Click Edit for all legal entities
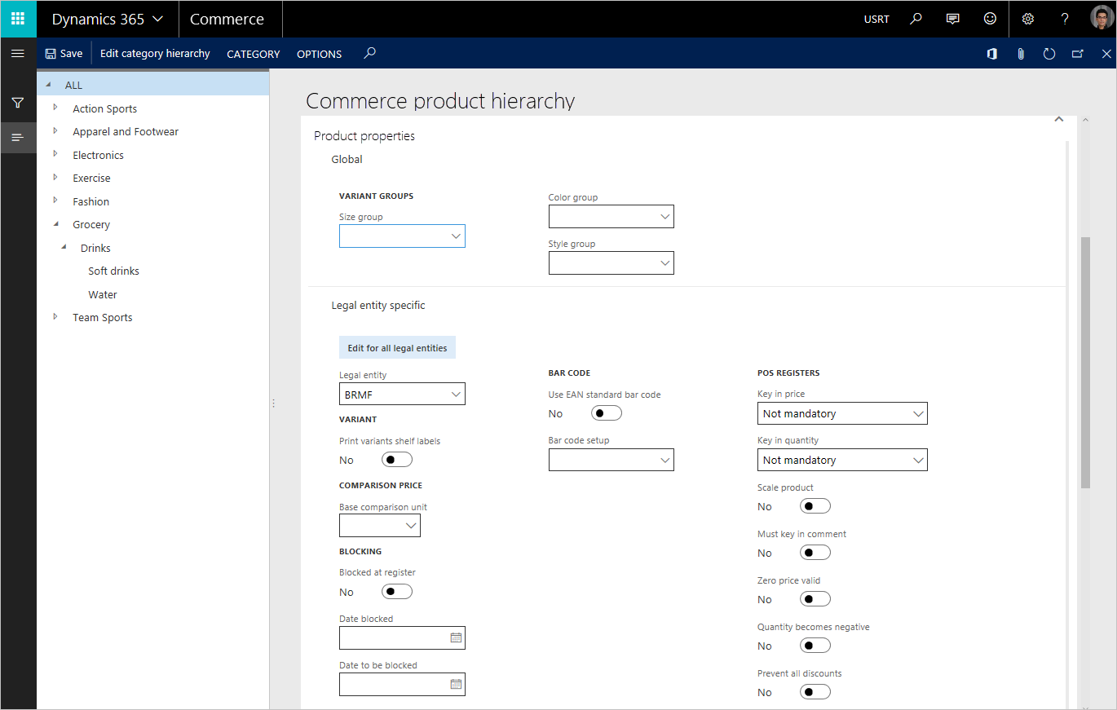The height and width of the screenshot is (710, 1117). coord(397,346)
